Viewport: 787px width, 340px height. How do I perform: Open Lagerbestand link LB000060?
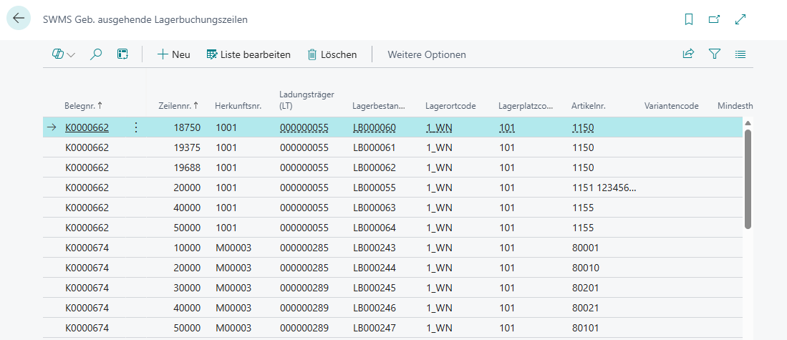pyautogui.click(x=374, y=128)
